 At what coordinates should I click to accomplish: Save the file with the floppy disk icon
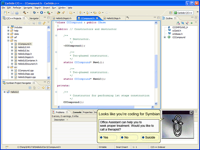pyautogui.click(x=12, y=13)
